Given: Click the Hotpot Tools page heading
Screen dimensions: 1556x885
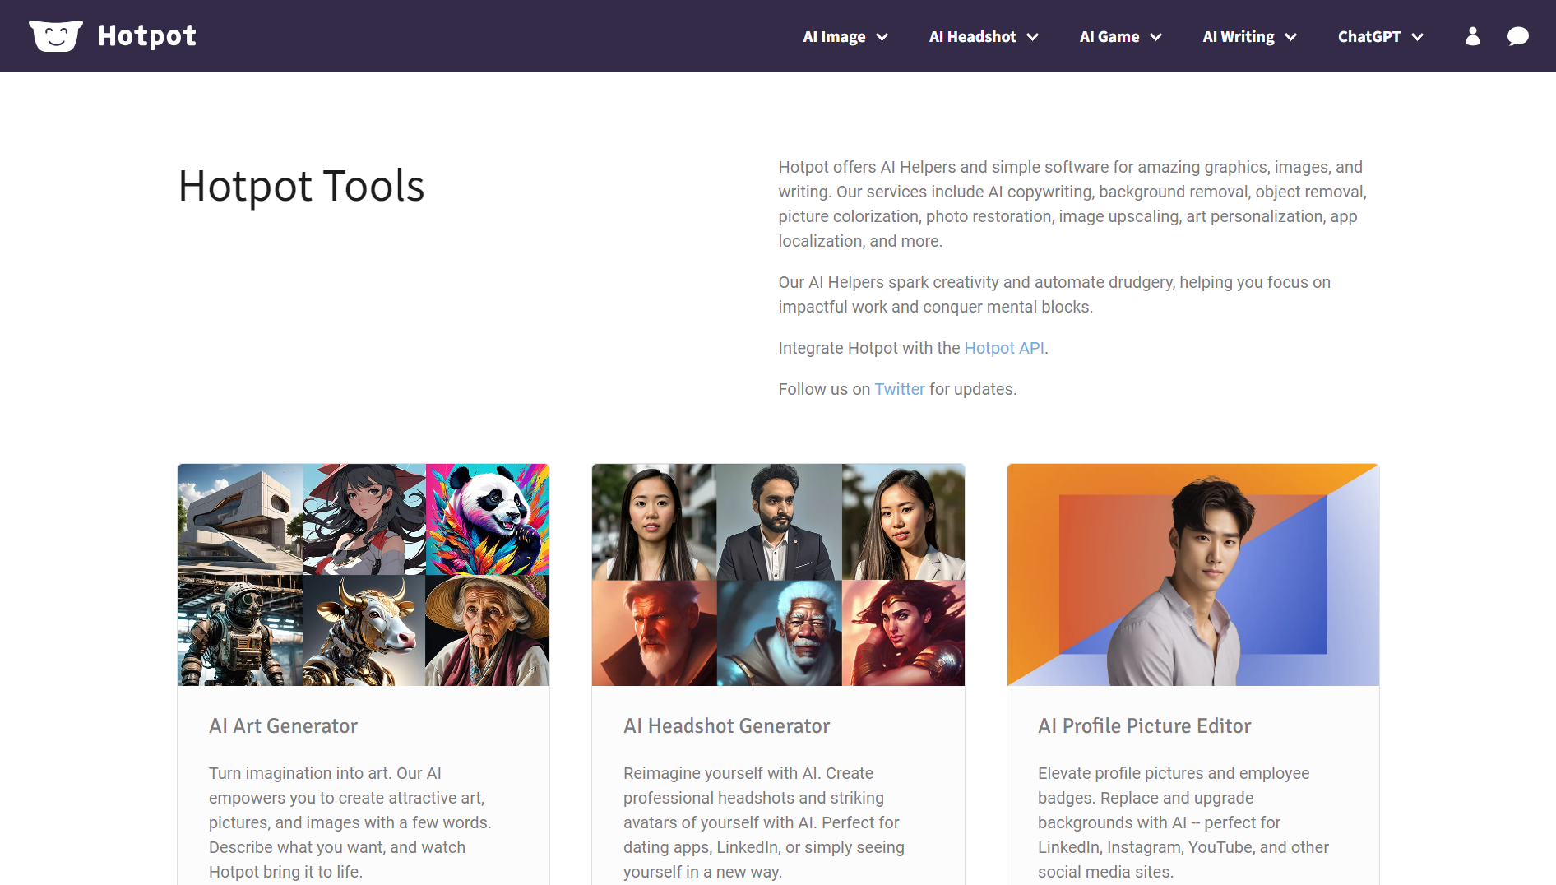Looking at the screenshot, I should click(301, 186).
